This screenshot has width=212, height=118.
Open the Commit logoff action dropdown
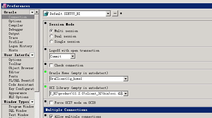73,56
